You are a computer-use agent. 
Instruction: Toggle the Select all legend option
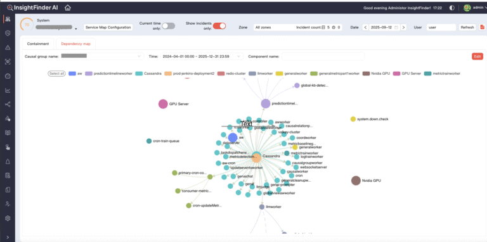click(x=56, y=73)
